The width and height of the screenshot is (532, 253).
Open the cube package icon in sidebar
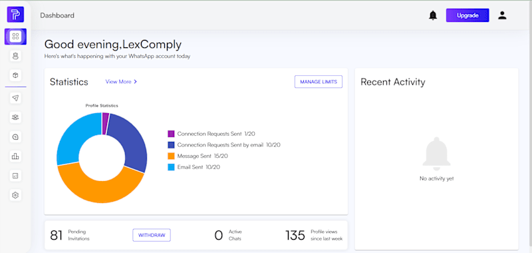15,75
